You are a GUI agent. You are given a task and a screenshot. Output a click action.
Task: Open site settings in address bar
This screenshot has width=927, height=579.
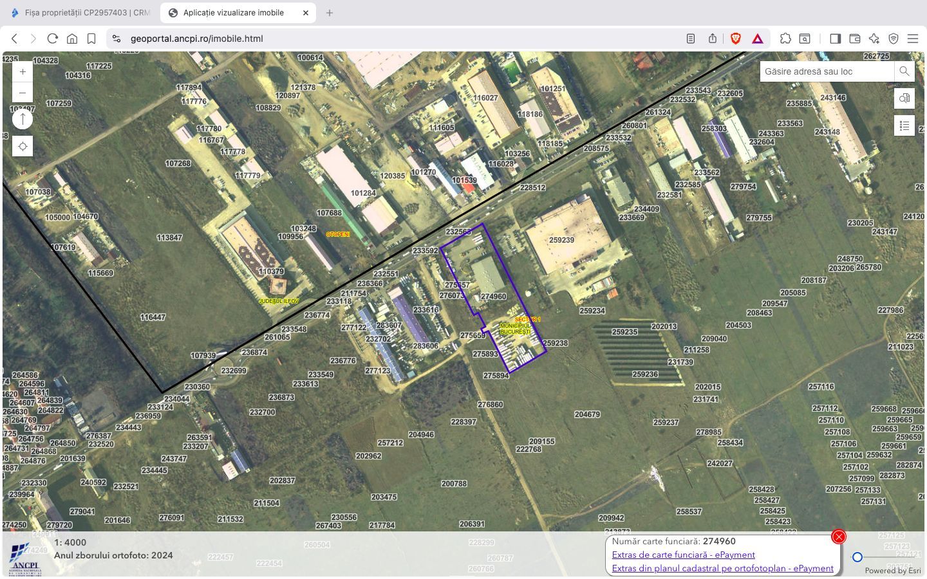(117, 39)
